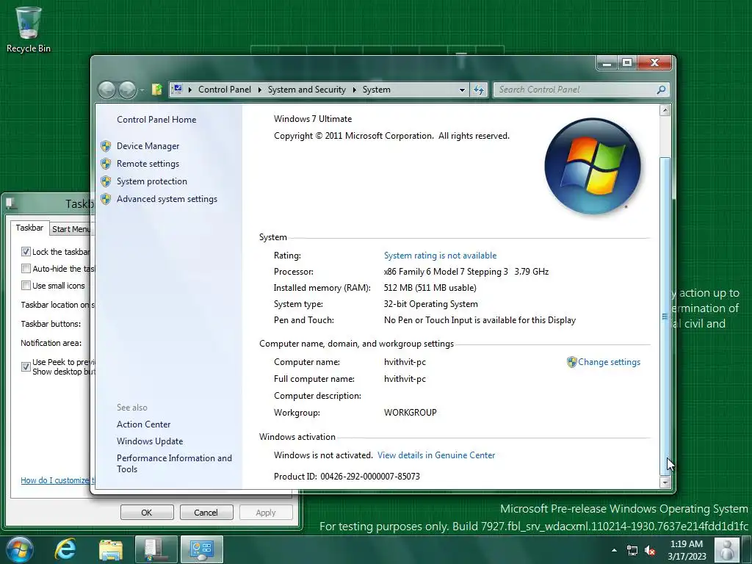Open Remote settings
This screenshot has height=564, width=752.
[148, 164]
